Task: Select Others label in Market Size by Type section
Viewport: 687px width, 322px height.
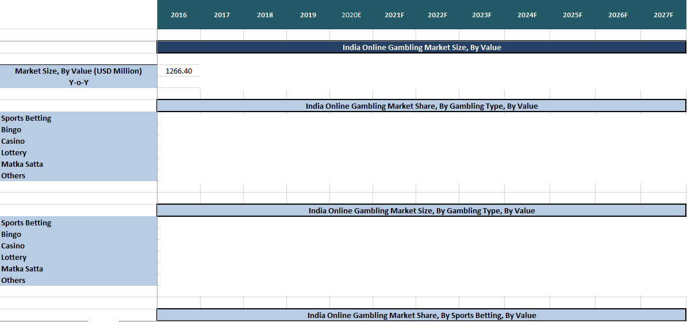Action: [x=13, y=281]
